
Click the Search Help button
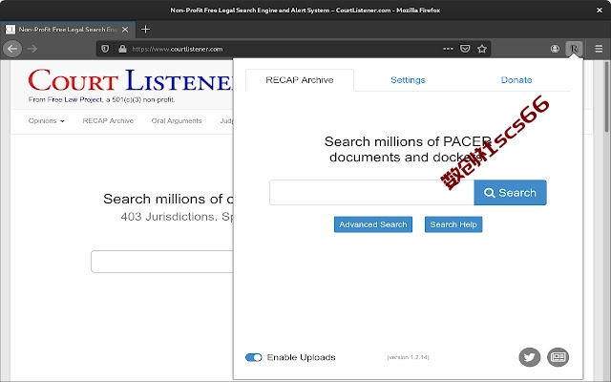[x=453, y=224]
